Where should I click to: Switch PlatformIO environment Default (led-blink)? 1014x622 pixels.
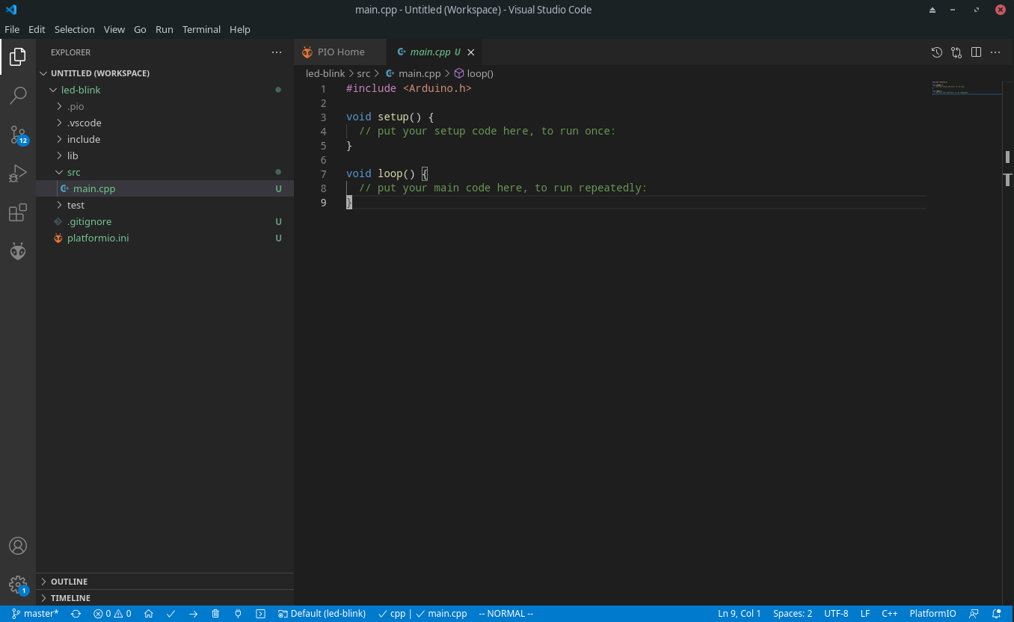click(x=322, y=614)
